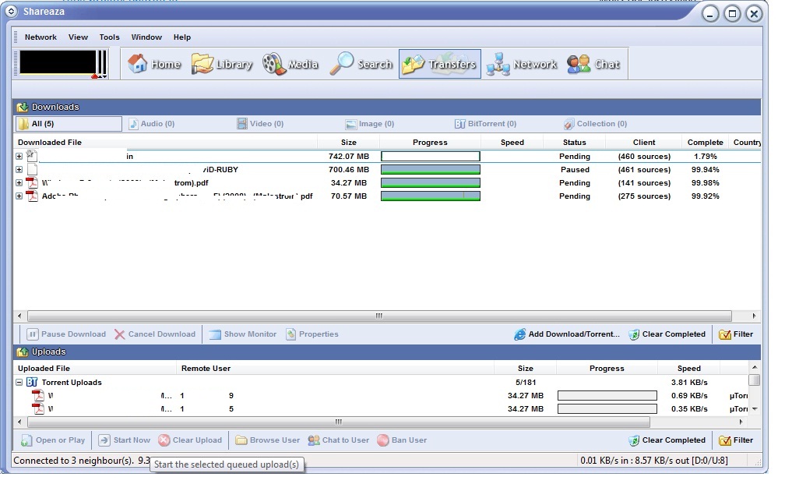
Task: Click Open or Play
Action: point(53,440)
